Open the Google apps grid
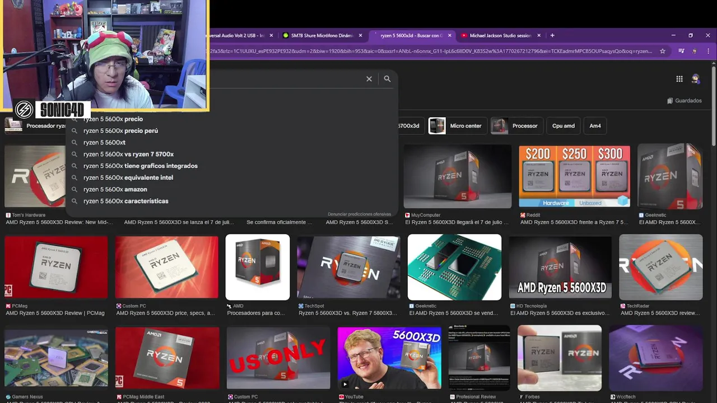This screenshot has height=403, width=717. coord(679,79)
